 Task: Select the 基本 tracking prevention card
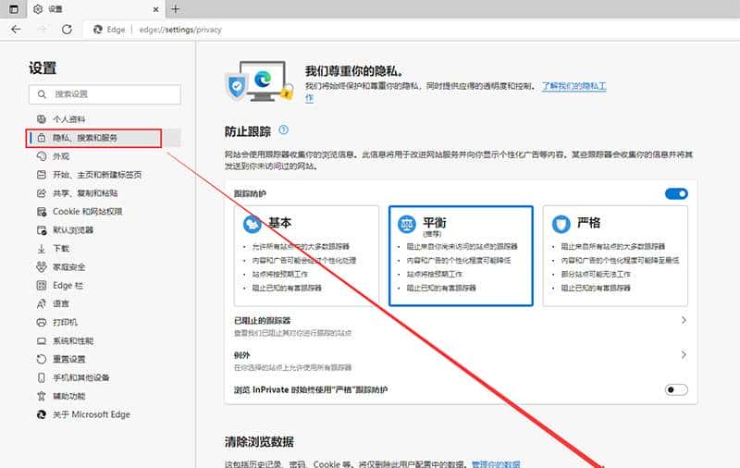(306, 255)
